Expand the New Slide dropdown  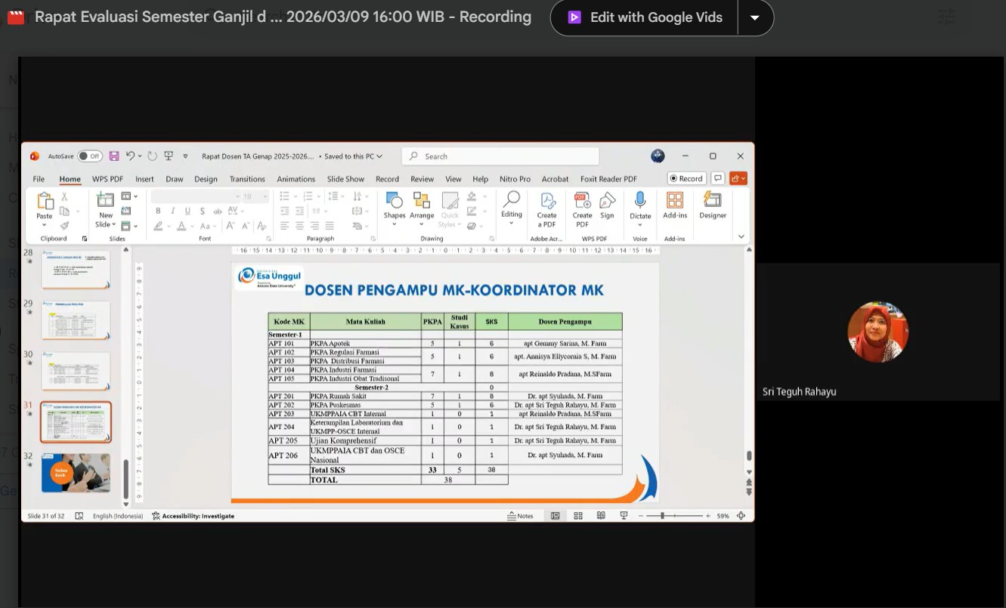106,224
